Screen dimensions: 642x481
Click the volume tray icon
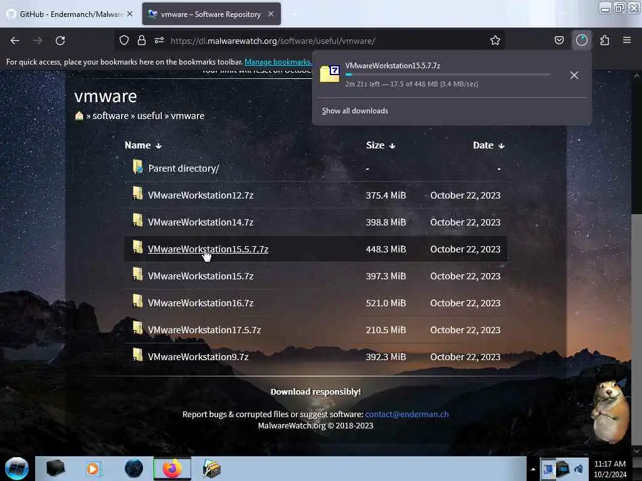coord(579,469)
